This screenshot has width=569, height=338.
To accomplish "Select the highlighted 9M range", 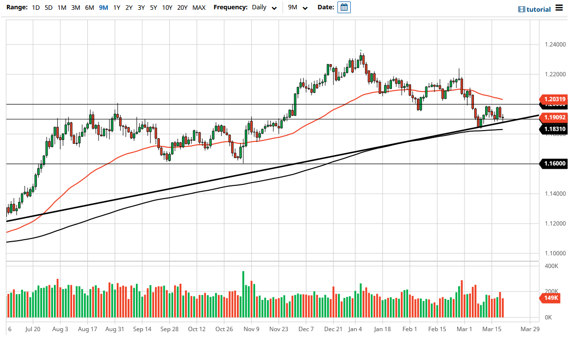I will point(103,8).
